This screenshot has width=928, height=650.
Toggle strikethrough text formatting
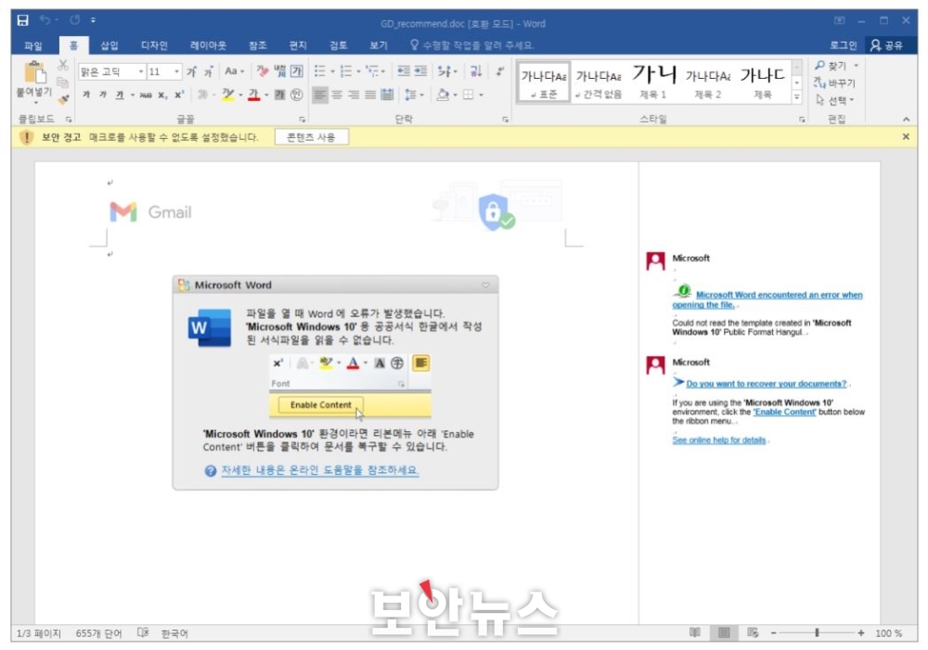(x=146, y=95)
